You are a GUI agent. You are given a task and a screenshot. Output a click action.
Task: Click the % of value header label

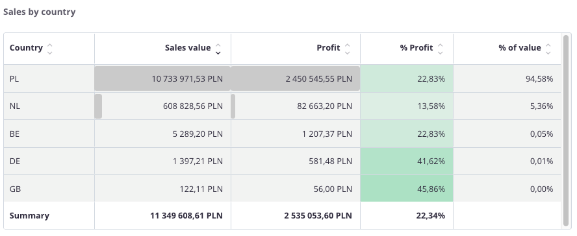coord(520,48)
